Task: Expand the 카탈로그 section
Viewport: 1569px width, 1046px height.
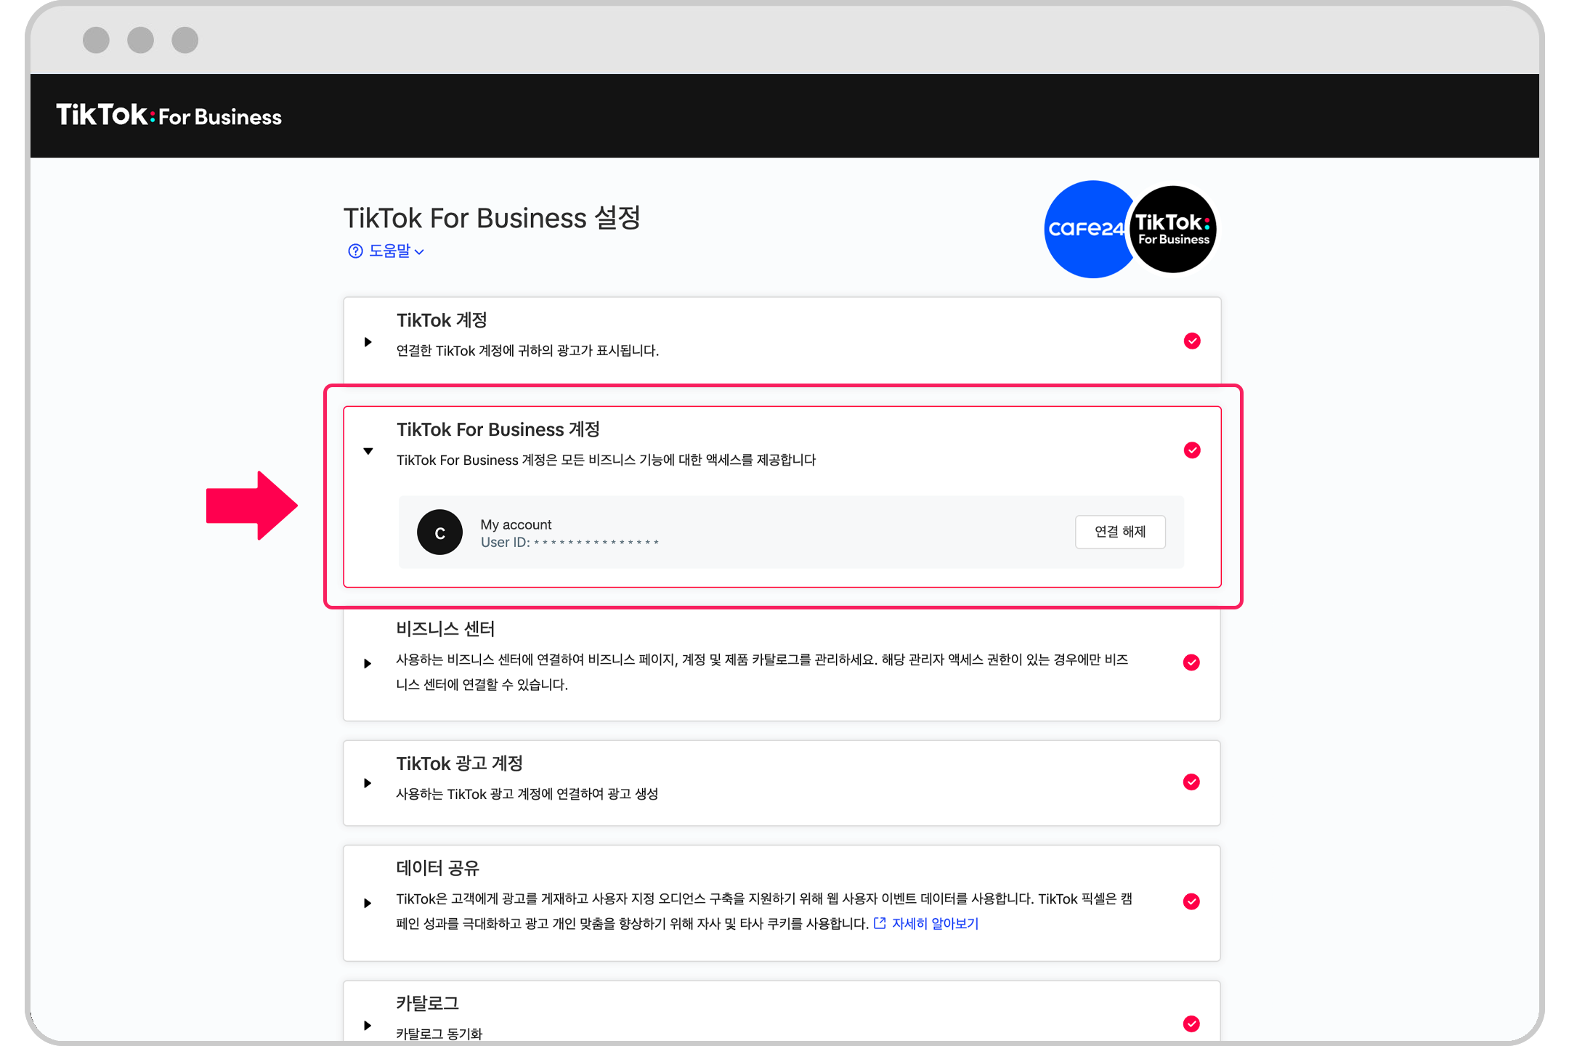Action: point(368,1026)
